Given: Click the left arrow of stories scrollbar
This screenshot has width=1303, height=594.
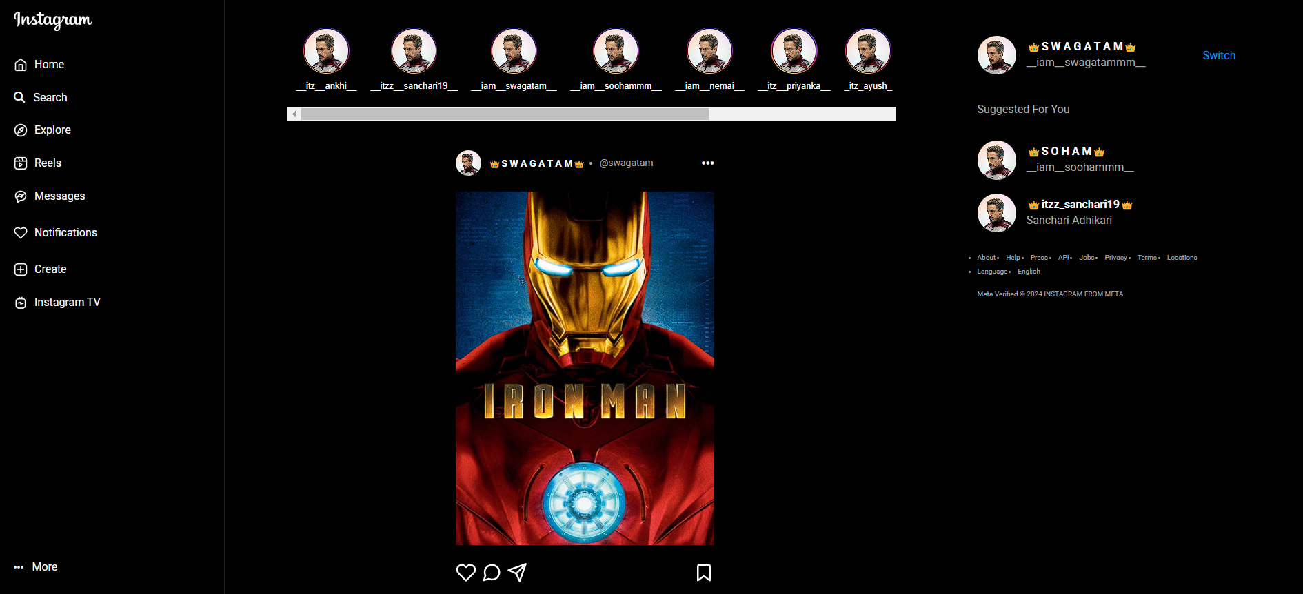Looking at the screenshot, I should (294, 114).
